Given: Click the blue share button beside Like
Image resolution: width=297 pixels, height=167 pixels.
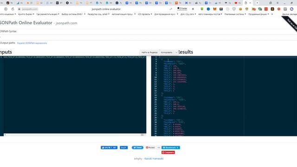Looking at the screenshot, I should [x=124, y=148].
